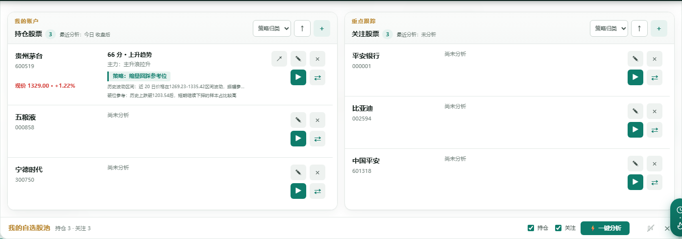This screenshot has width=682, height=239.
Task: Edit the 贵州茅台 holding entry
Action: click(298, 59)
